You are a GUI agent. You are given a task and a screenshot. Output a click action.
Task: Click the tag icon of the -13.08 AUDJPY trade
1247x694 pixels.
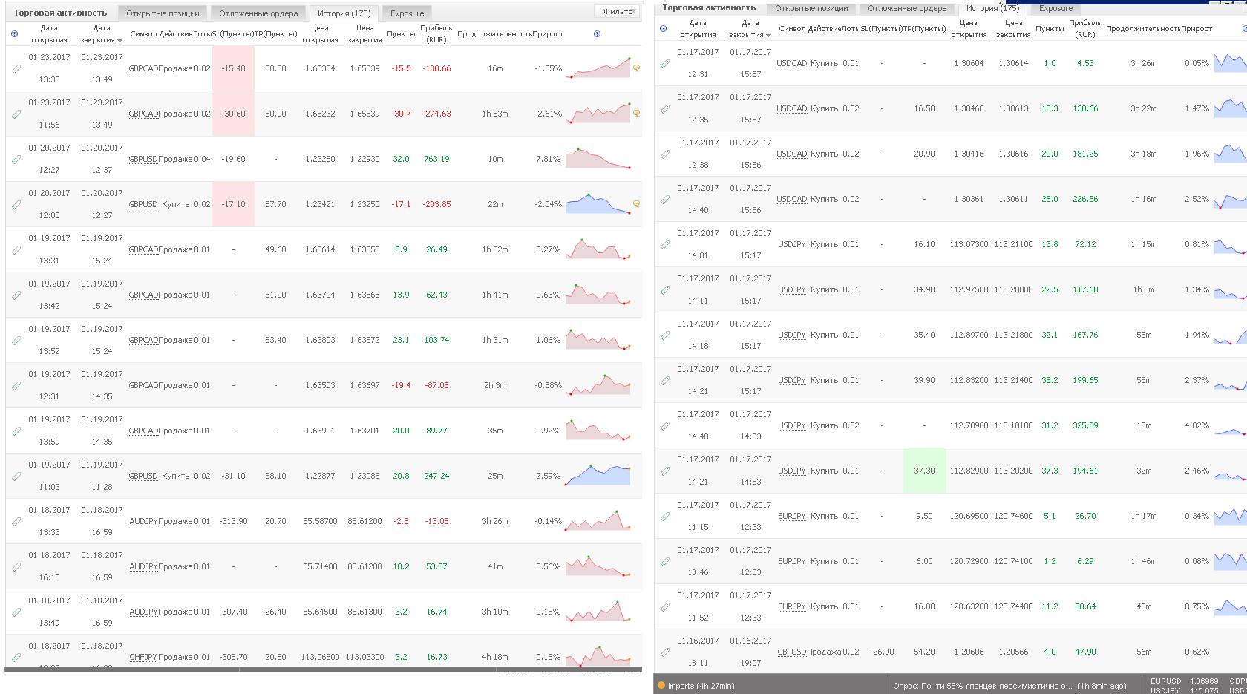click(x=16, y=522)
